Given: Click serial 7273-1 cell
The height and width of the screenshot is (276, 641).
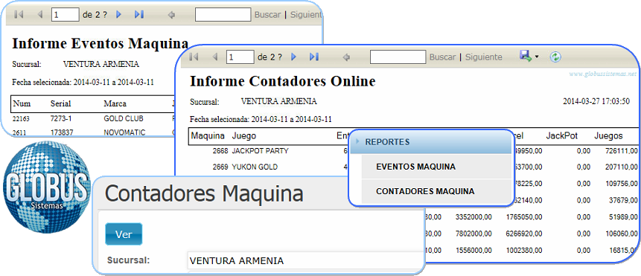Looking at the screenshot, I should pos(60,119).
